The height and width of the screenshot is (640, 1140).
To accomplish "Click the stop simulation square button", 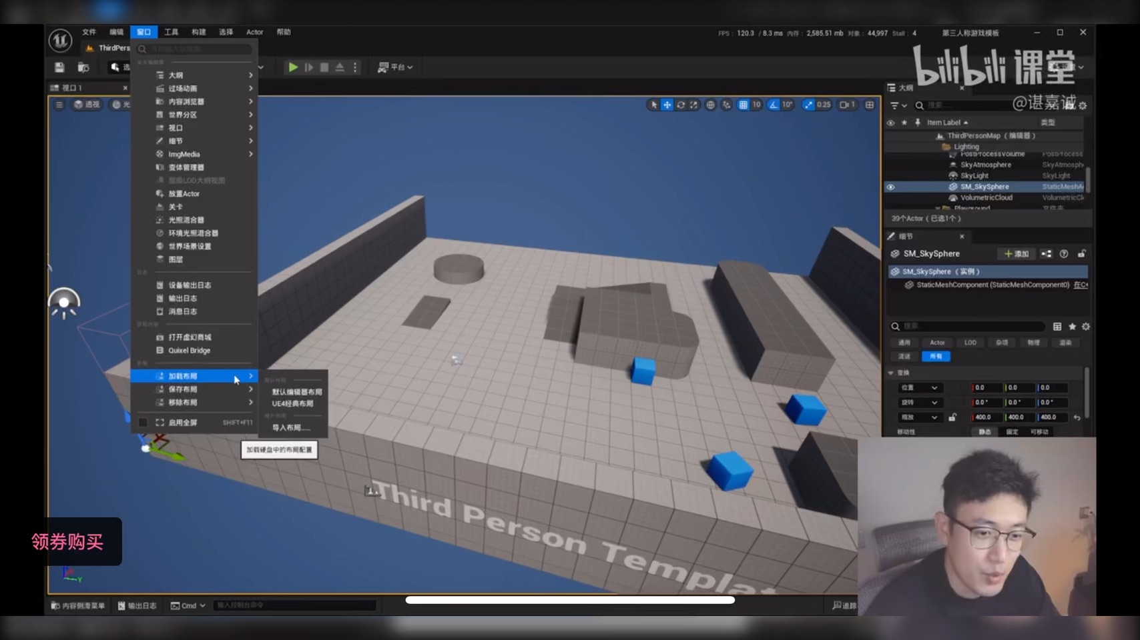I will 324,67.
